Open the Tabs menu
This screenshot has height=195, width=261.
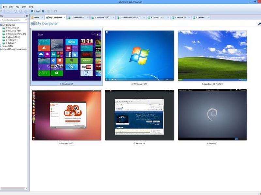pyautogui.click(x=24, y=7)
